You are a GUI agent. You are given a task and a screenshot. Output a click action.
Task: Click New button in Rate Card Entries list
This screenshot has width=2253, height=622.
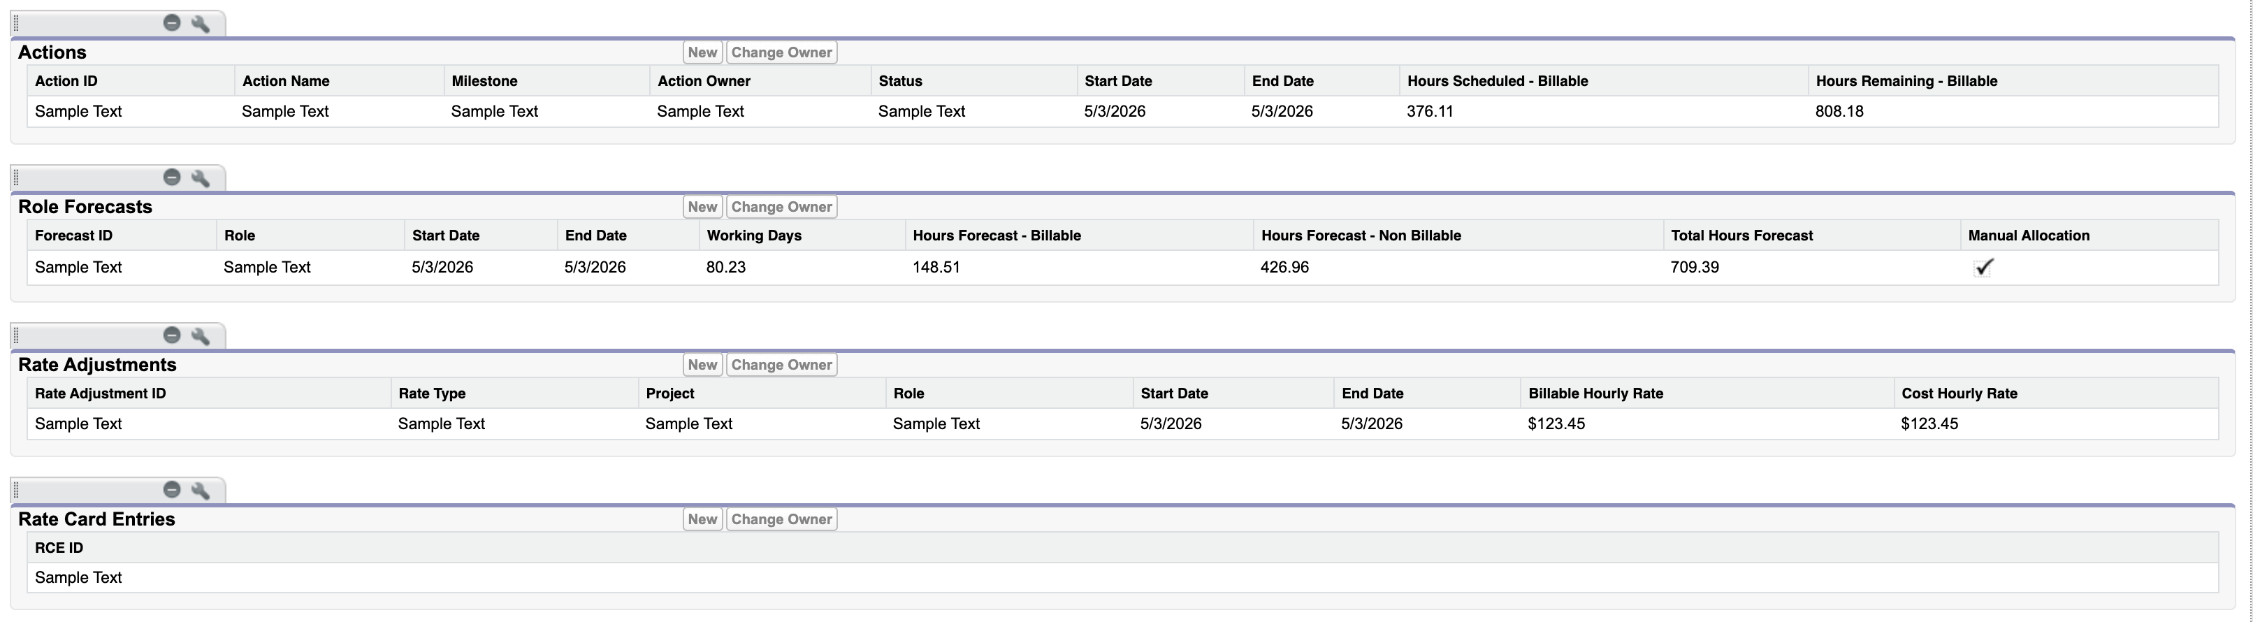(702, 519)
